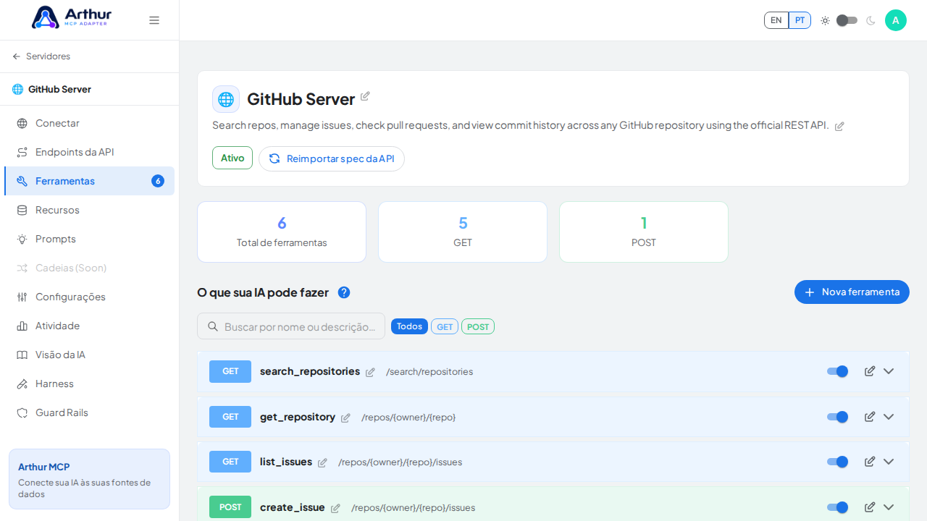Screen dimensions: 927x521
Task: Filter tools by GET method
Action: tap(445, 326)
